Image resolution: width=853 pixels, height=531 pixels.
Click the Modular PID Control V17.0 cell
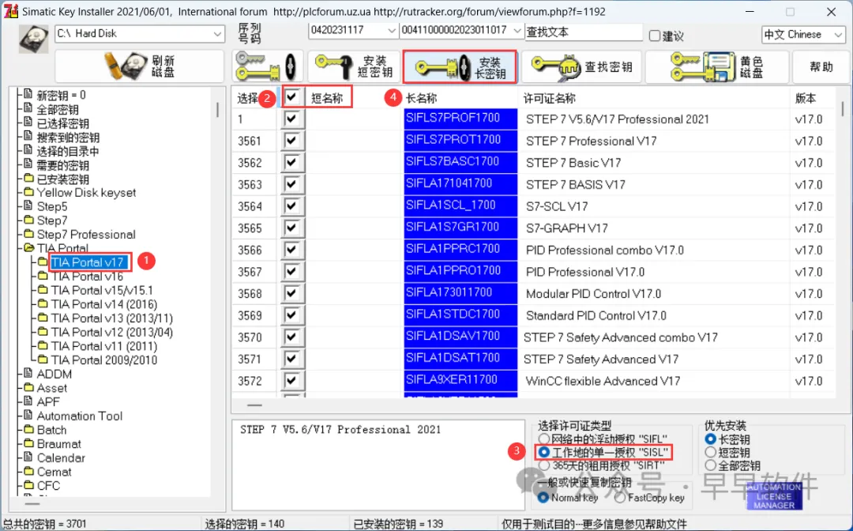(593, 294)
